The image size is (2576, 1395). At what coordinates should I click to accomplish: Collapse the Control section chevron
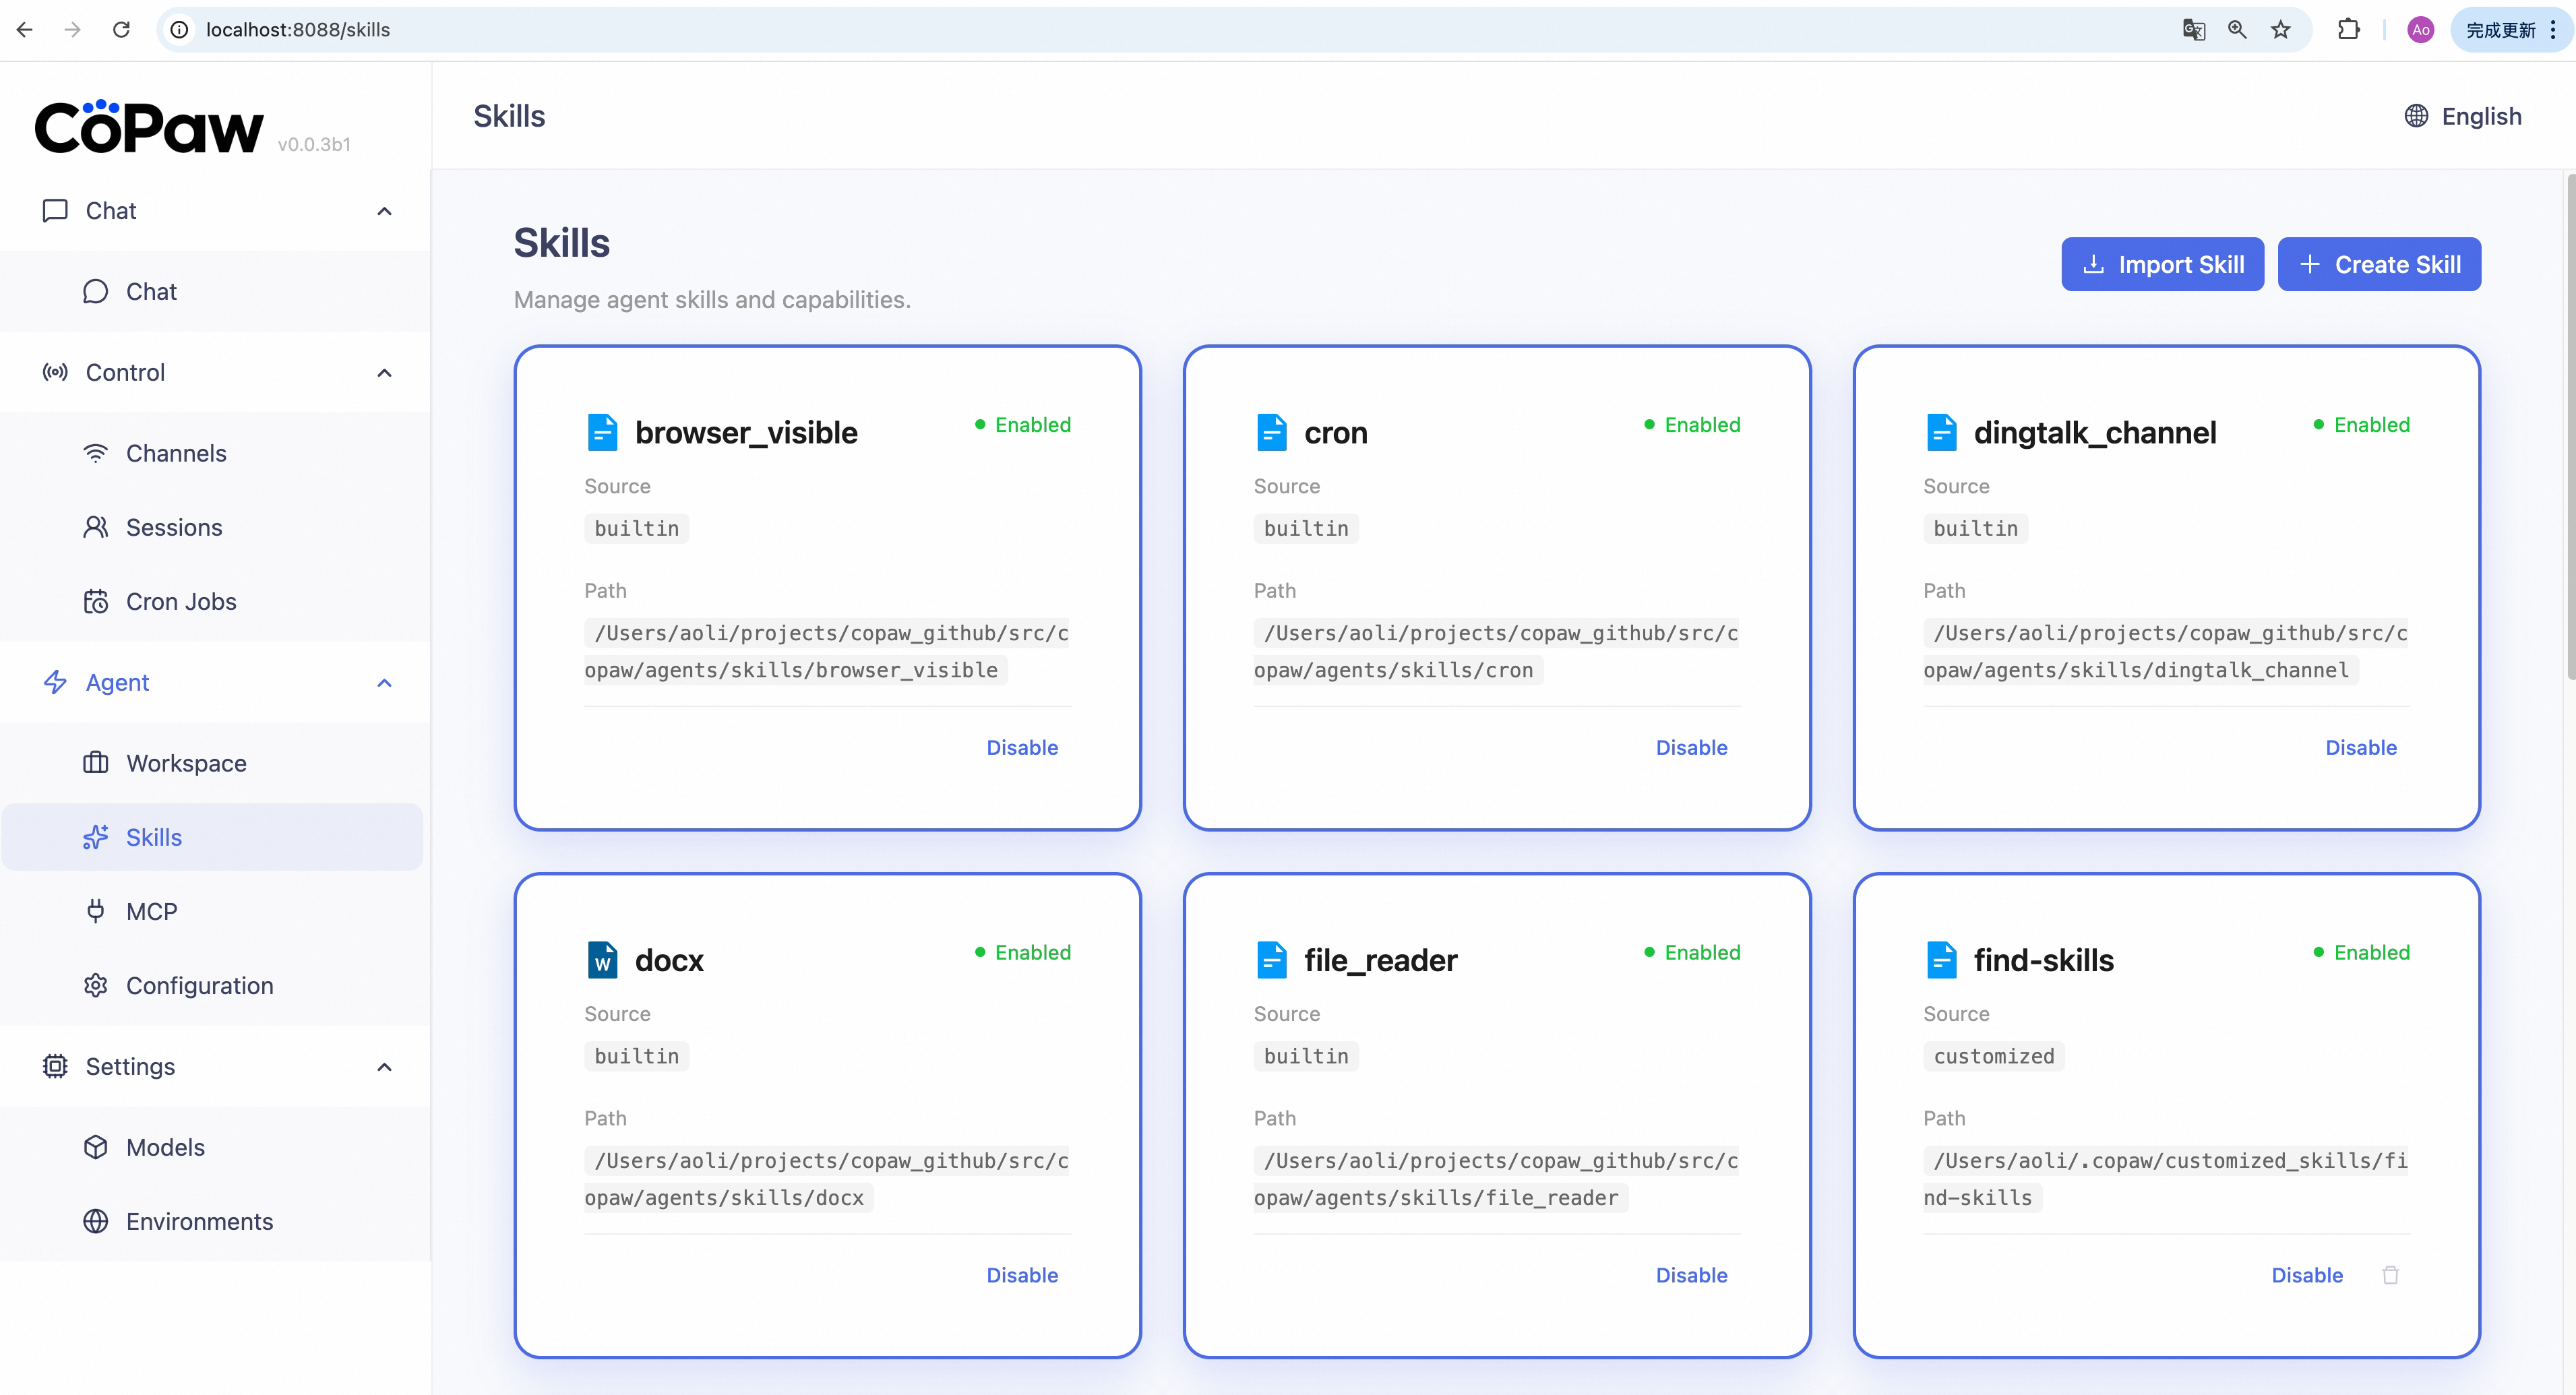[x=384, y=373]
